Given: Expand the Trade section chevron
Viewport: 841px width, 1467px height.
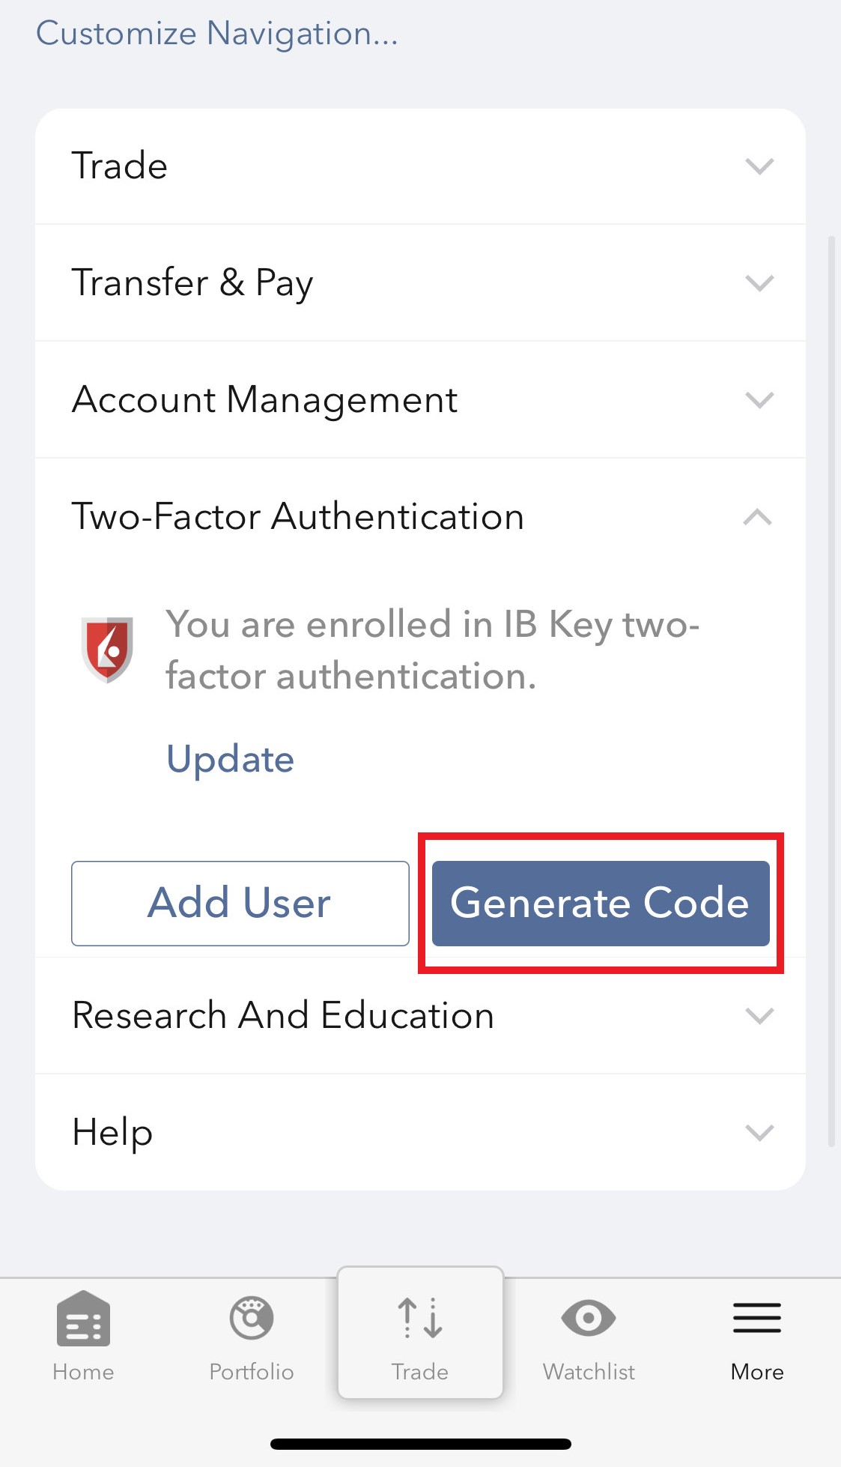Looking at the screenshot, I should pyautogui.click(x=759, y=166).
